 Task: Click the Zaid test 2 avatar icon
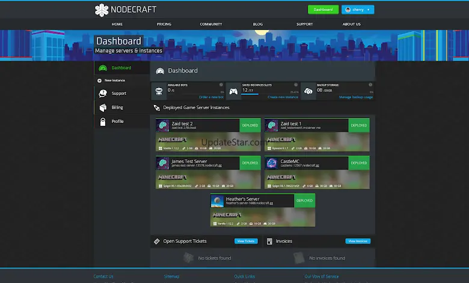coord(163,125)
